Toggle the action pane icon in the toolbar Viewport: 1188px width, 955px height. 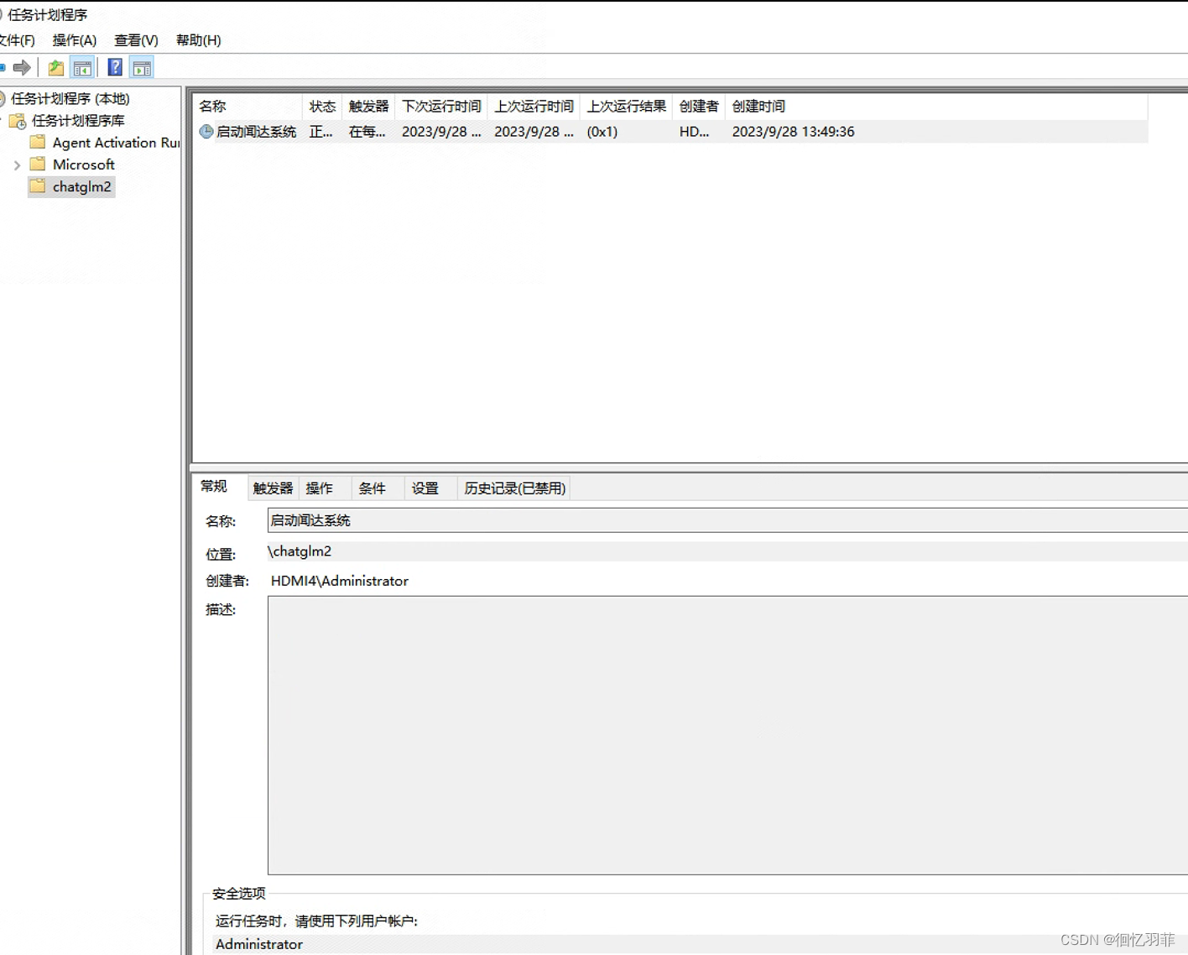click(x=142, y=67)
